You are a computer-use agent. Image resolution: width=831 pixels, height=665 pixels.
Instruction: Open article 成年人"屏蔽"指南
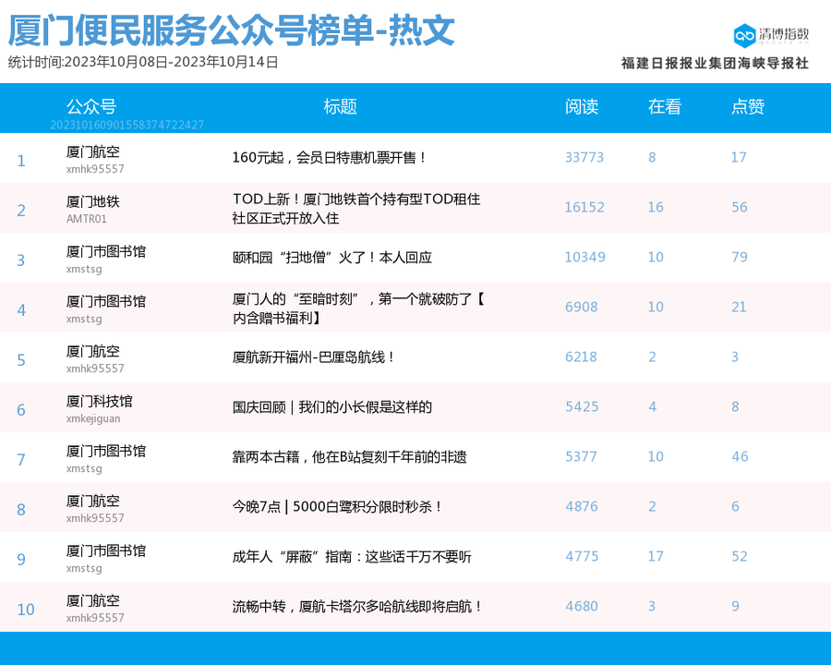coord(352,556)
